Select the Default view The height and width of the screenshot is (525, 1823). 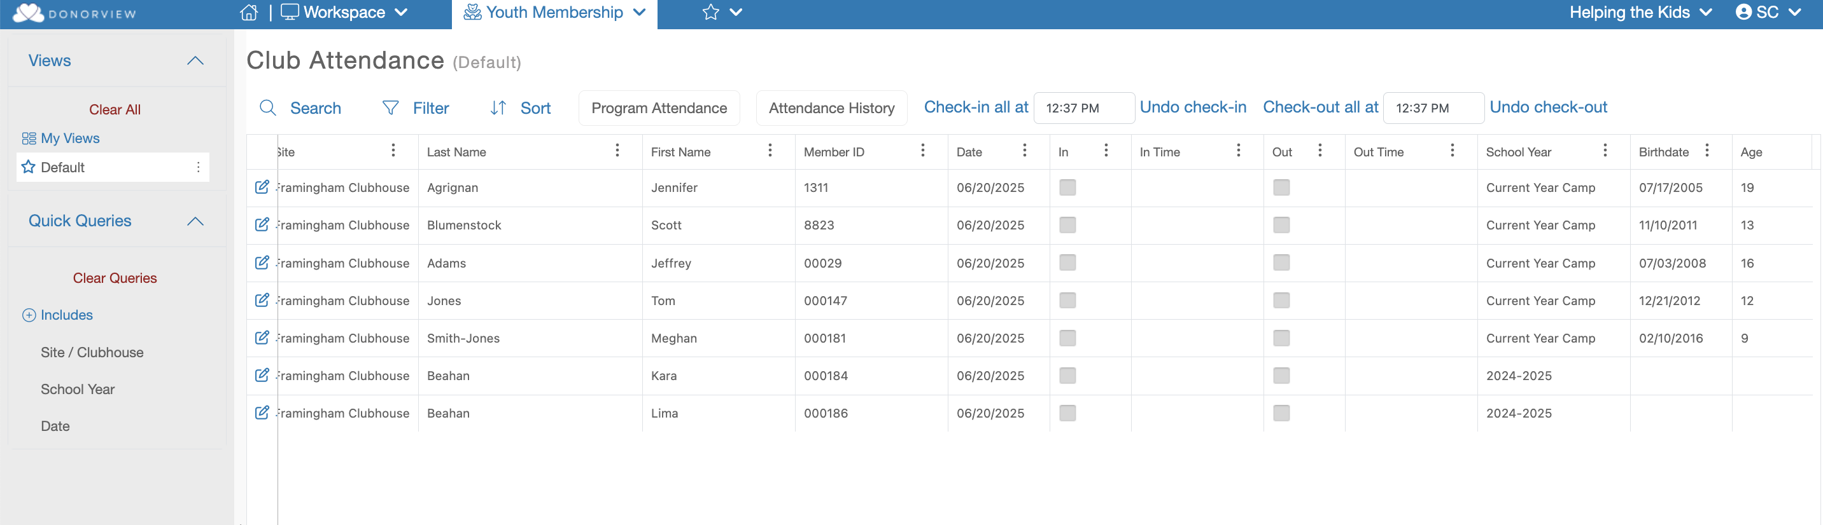tap(113, 167)
